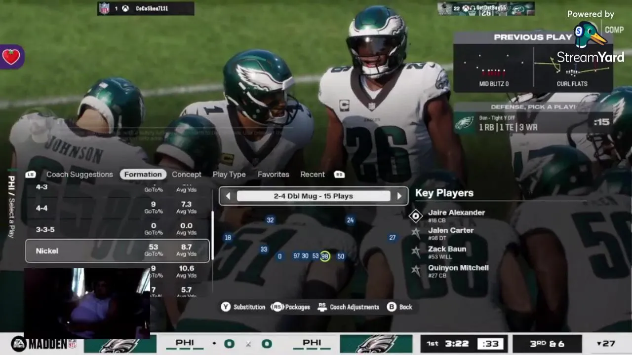Image resolution: width=632 pixels, height=355 pixels.
Task: Click the tomato heart icon on the left edge
Action: (x=11, y=57)
